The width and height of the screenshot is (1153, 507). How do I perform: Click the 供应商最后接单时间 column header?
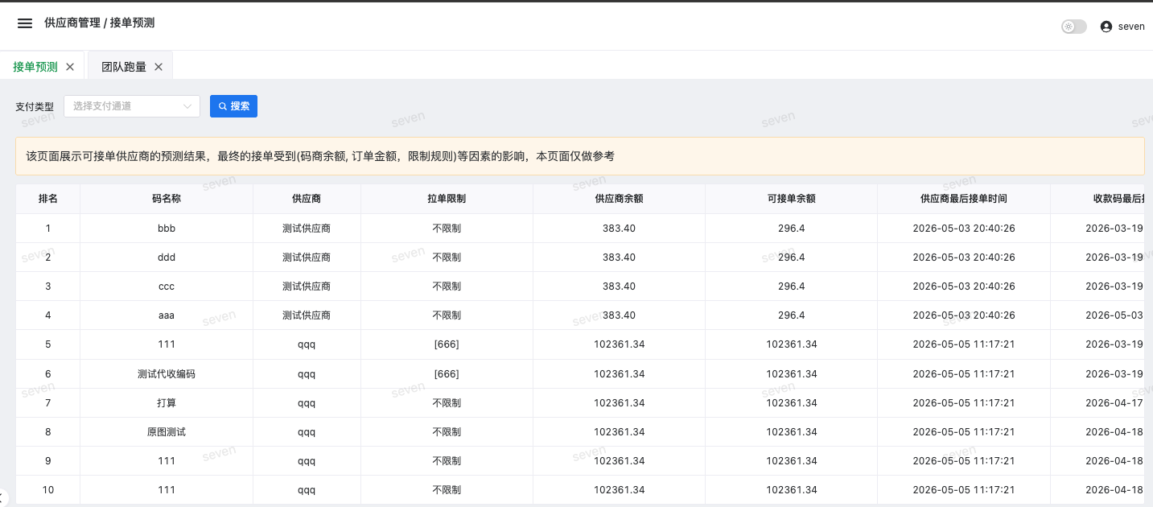964,199
